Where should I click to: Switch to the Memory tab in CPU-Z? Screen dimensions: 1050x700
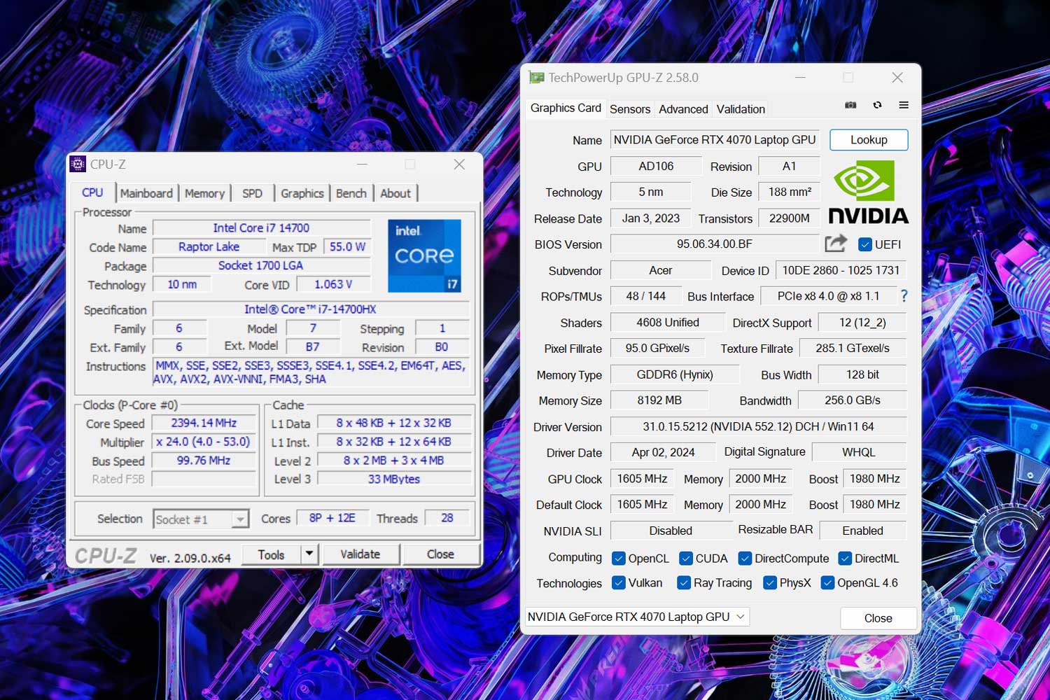click(x=204, y=193)
